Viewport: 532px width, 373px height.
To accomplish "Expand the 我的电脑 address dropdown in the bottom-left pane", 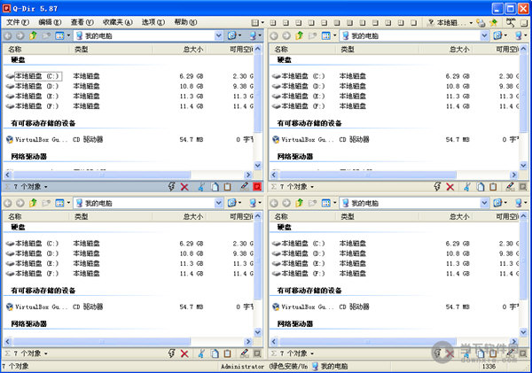I will pos(218,203).
